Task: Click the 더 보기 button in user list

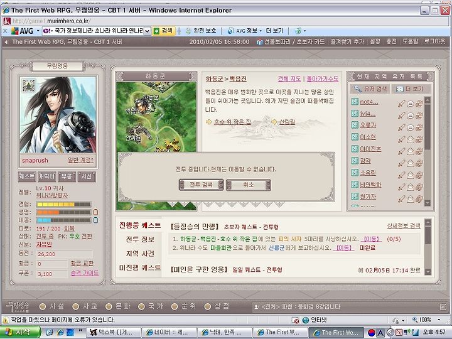Action: (411, 89)
